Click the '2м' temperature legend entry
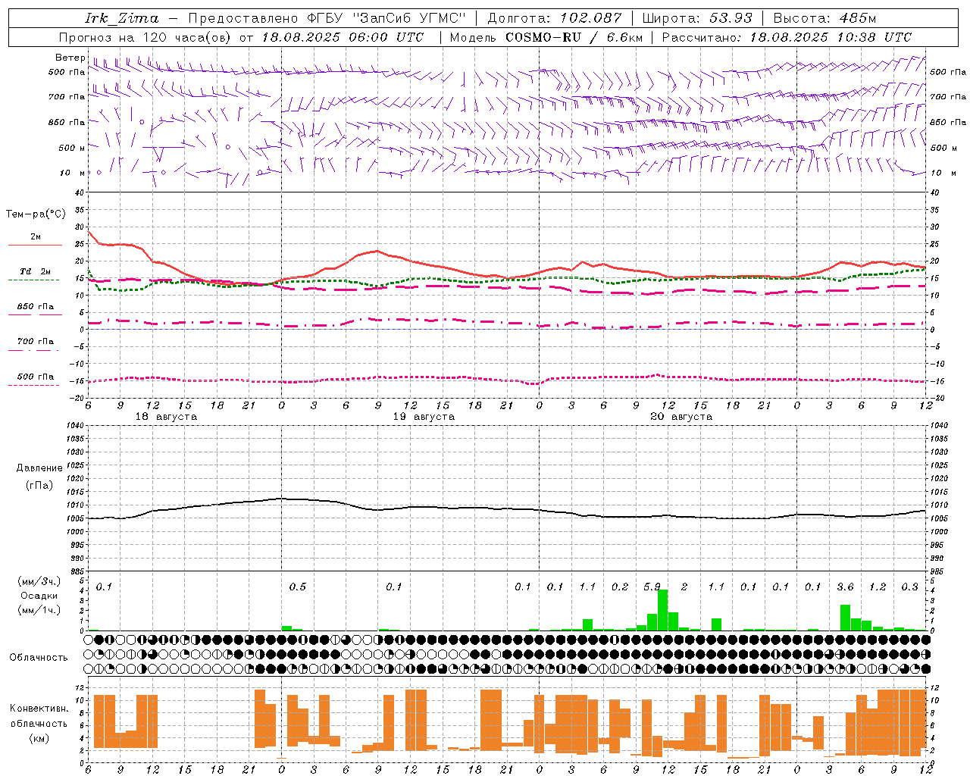 coord(36,236)
